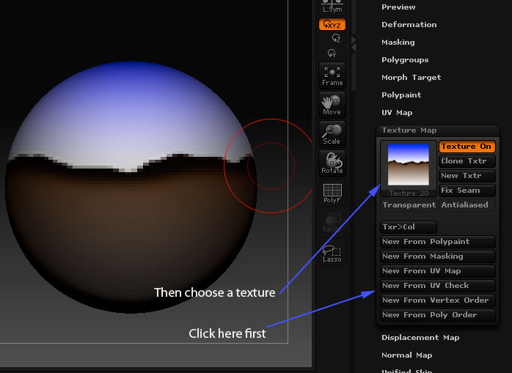
Task: Select the Move navigation tool
Action: click(332, 105)
